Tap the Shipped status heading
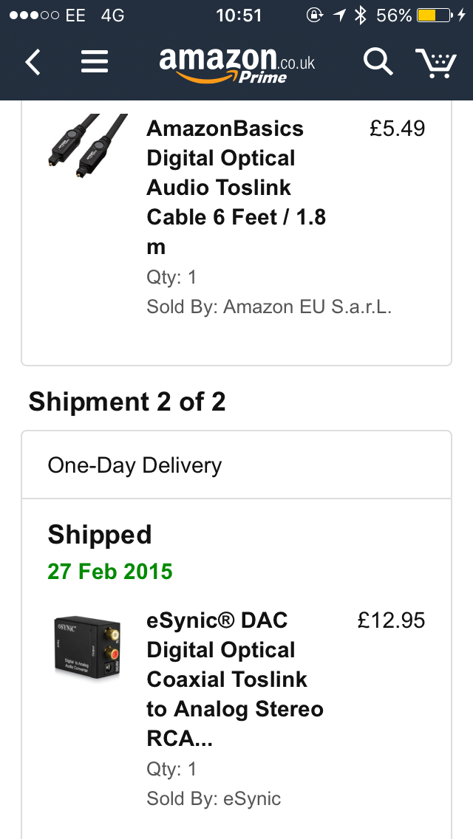This screenshot has width=473, height=839. tap(100, 535)
